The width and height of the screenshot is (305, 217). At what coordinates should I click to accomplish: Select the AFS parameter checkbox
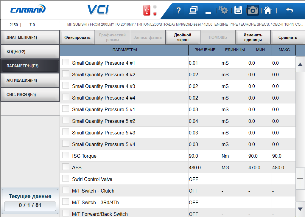click(x=66, y=167)
